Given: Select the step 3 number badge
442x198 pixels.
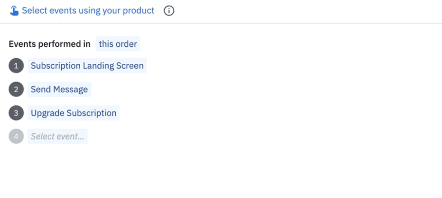Looking at the screenshot, I should click(x=16, y=113).
